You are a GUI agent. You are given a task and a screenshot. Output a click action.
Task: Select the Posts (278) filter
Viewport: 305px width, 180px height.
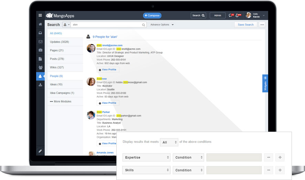[65, 59]
